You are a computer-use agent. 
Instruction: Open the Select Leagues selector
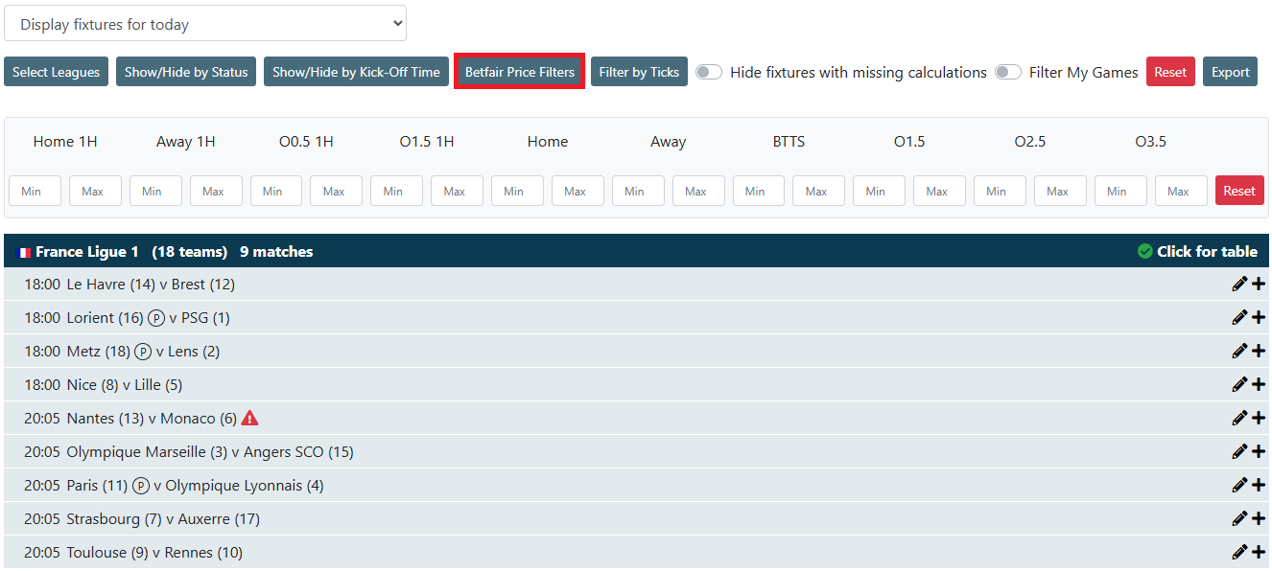[56, 72]
